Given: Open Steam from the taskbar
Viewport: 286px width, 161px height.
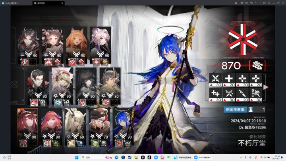Looking at the screenshot, I should [129, 157].
